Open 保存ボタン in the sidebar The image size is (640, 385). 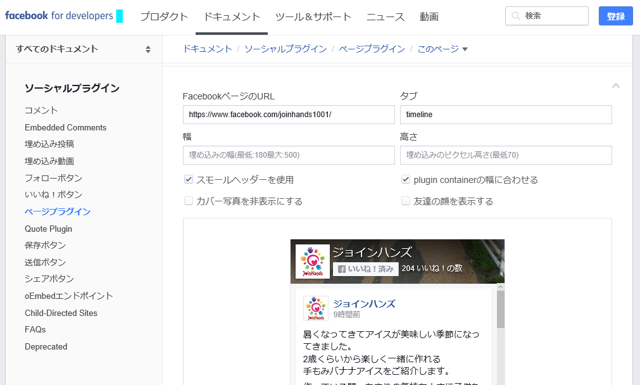click(x=46, y=245)
